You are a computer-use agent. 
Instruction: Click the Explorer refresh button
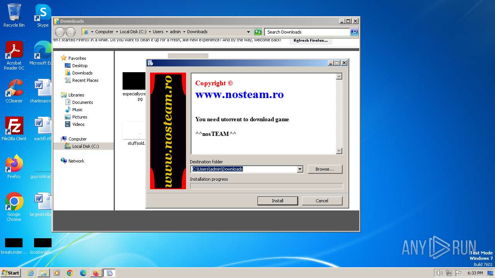coord(258,32)
